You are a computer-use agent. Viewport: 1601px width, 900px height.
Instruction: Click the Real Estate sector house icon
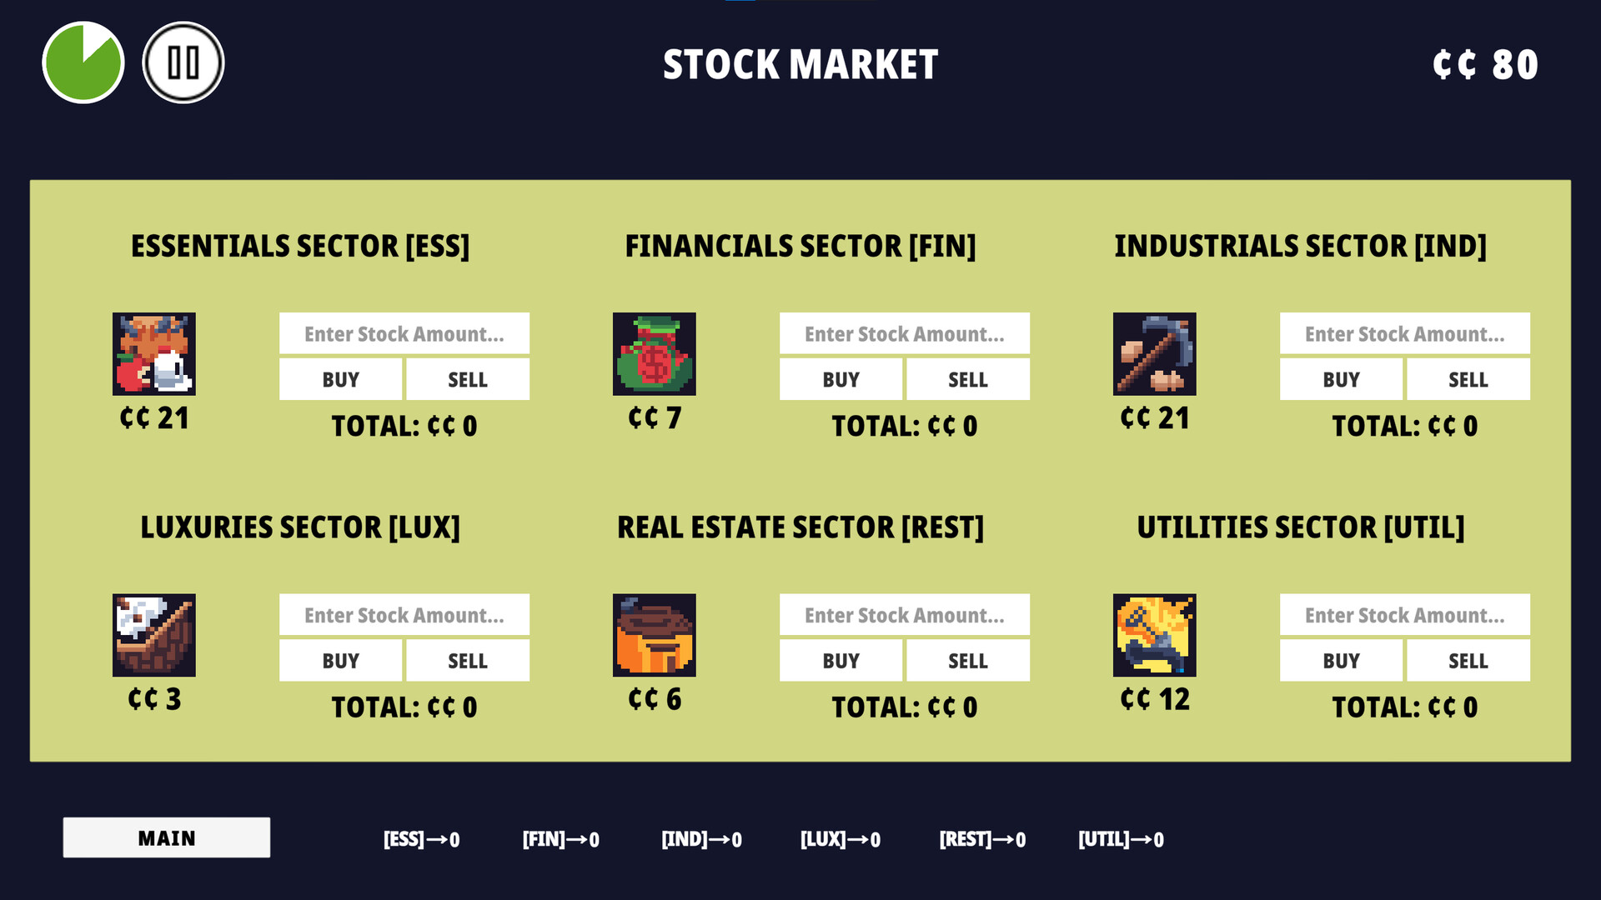655,635
